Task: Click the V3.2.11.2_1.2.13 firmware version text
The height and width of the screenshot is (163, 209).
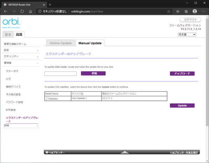Action: [x=191, y=29]
